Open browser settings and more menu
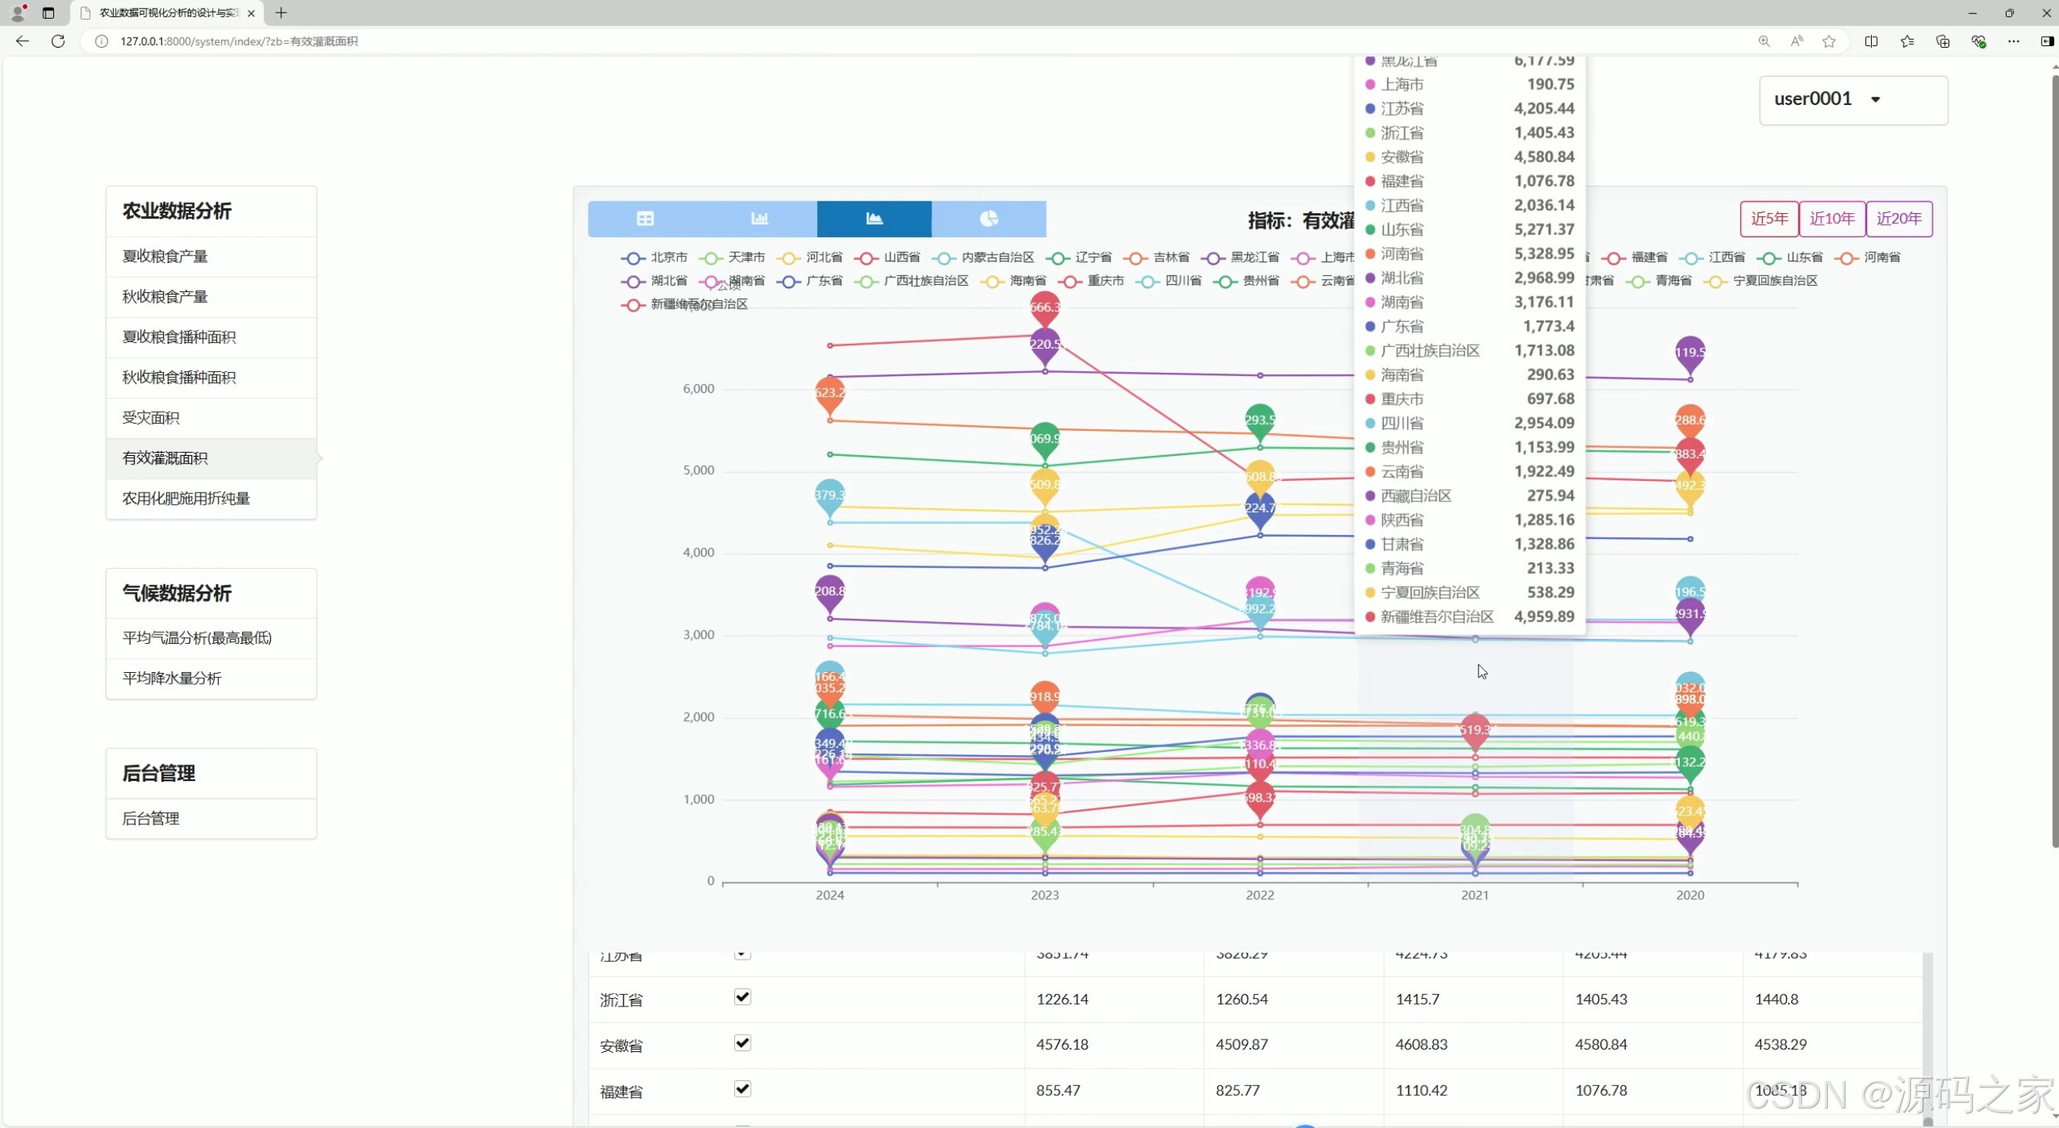This screenshot has width=2059, height=1128. (x=2013, y=42)
